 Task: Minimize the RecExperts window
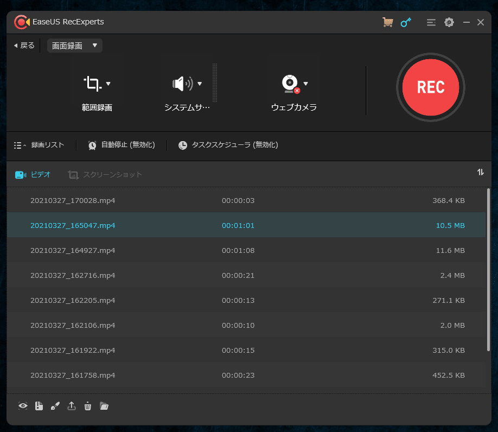[x=466, y=22]
